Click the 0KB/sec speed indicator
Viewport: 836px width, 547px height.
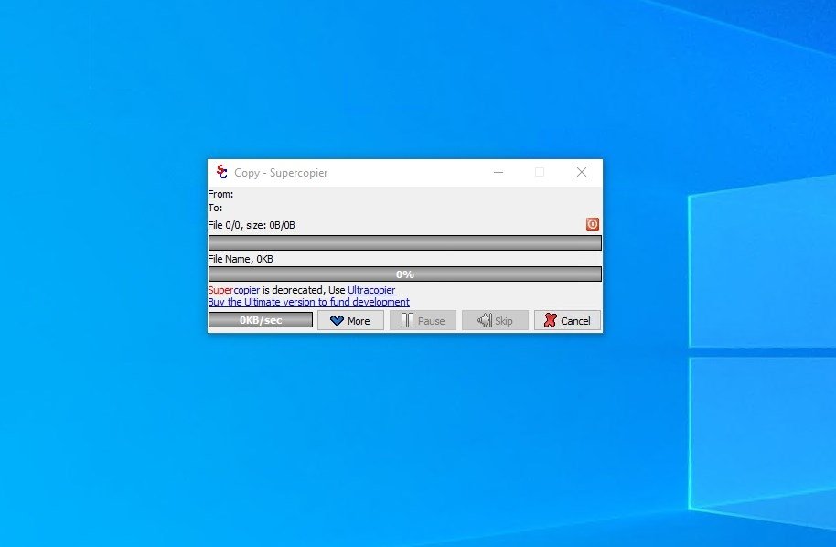click(x=261, y=320)
